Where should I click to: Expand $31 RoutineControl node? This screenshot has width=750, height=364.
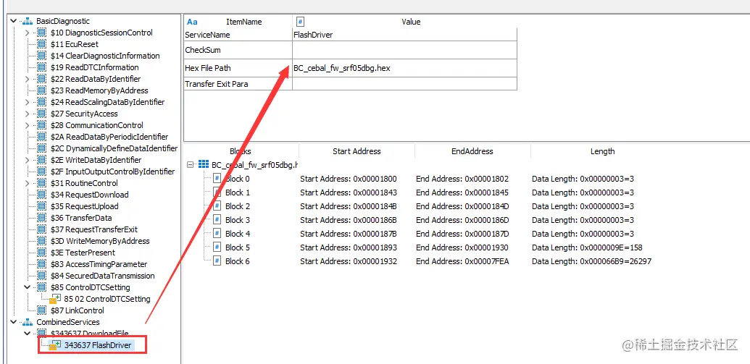click(x=28, y=183)
